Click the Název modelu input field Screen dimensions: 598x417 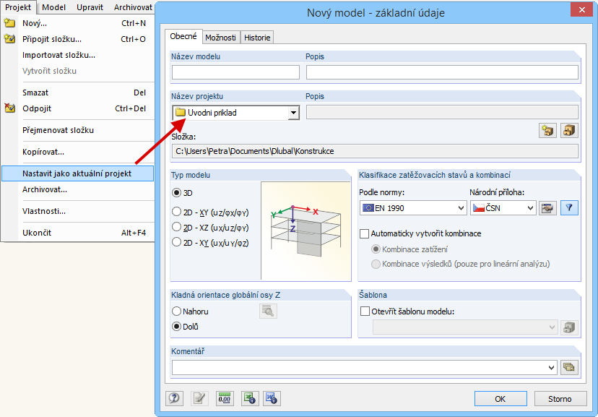pyautogui.click(x=235, y=72)
